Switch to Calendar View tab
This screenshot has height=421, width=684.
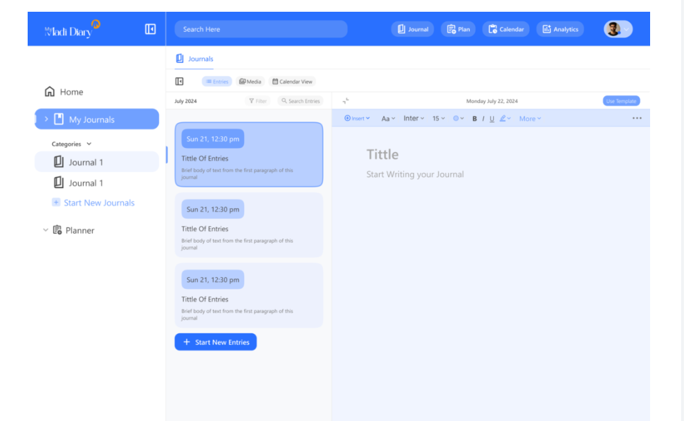click(292, 82)
